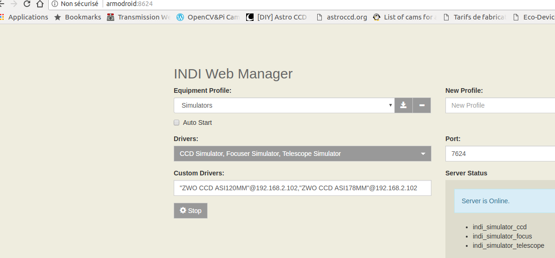Click the Custom Drivers text field
This screenshot has height=258, width=555.
[x=302, y=188]
